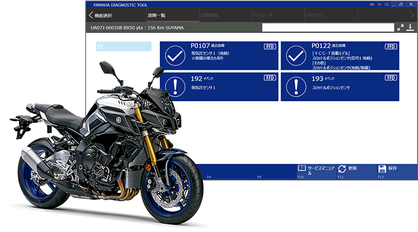Open FFD data for P0122
This screenshot has width=418, height=232.
[391, 47]
